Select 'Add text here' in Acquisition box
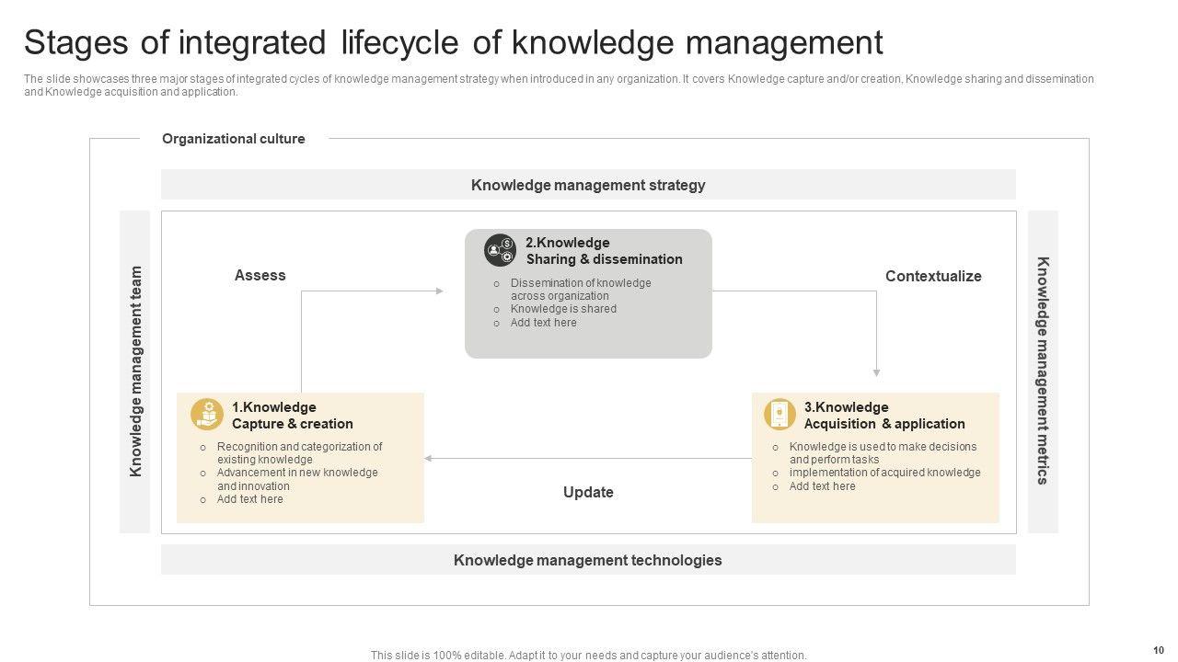This screenshot has height=662, width=1178. pyautogui.click(x=823, y=486)
